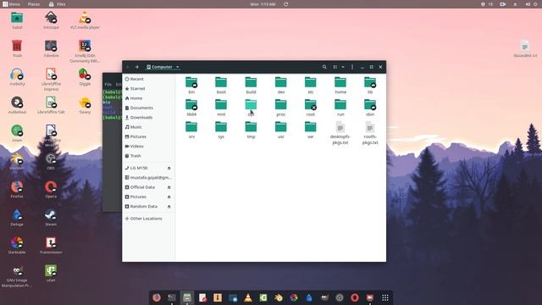The height and width of the screenshot is (305, 542).
Task: Go to Home in sidebar
Action: (134, 98)
